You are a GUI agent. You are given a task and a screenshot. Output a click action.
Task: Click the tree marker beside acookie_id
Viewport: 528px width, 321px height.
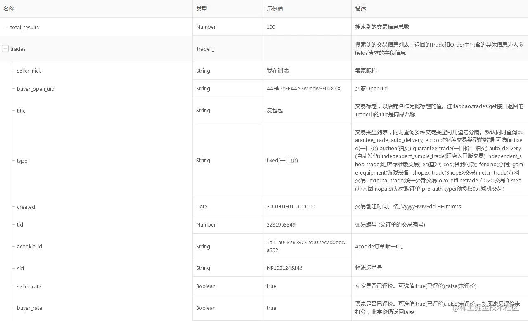[x=13, y=246]
